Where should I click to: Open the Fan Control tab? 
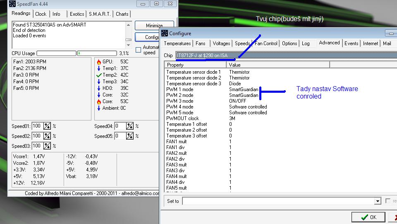(266, 43)
